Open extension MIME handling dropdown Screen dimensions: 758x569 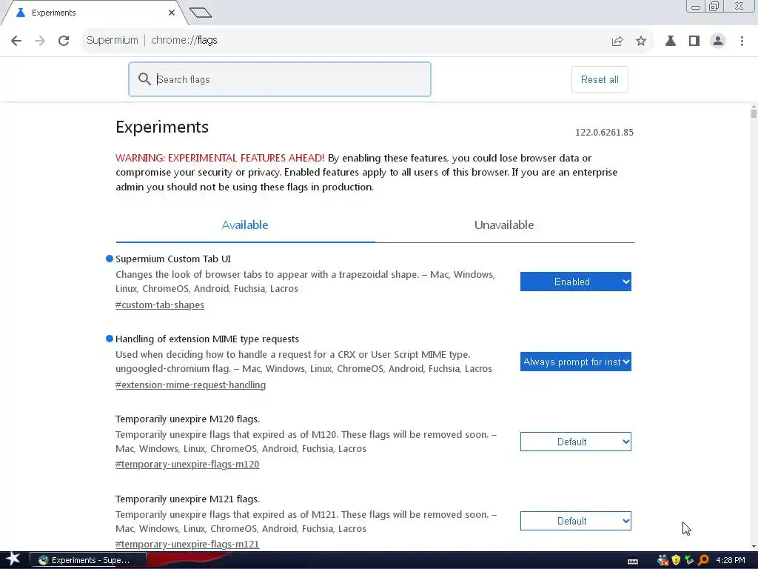coord(576,362)
